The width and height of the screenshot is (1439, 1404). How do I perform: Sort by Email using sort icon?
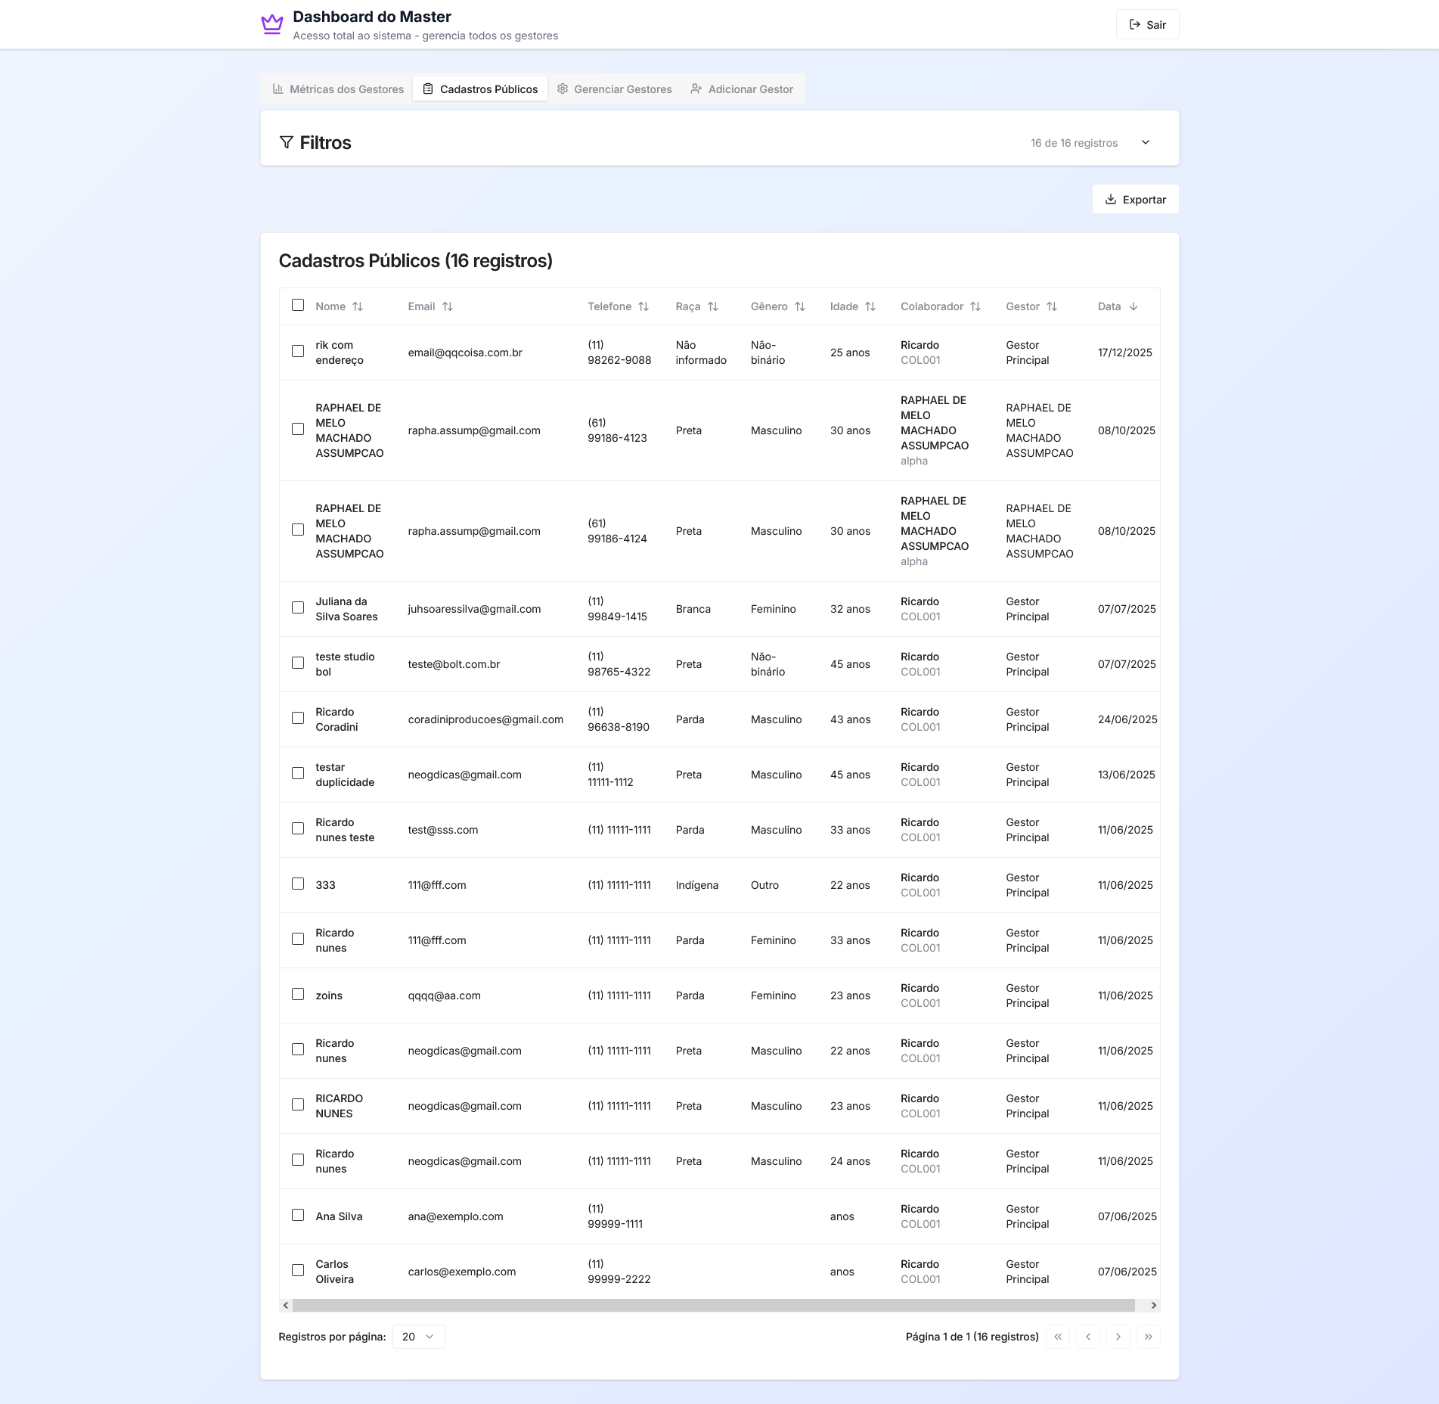(448, 306)
